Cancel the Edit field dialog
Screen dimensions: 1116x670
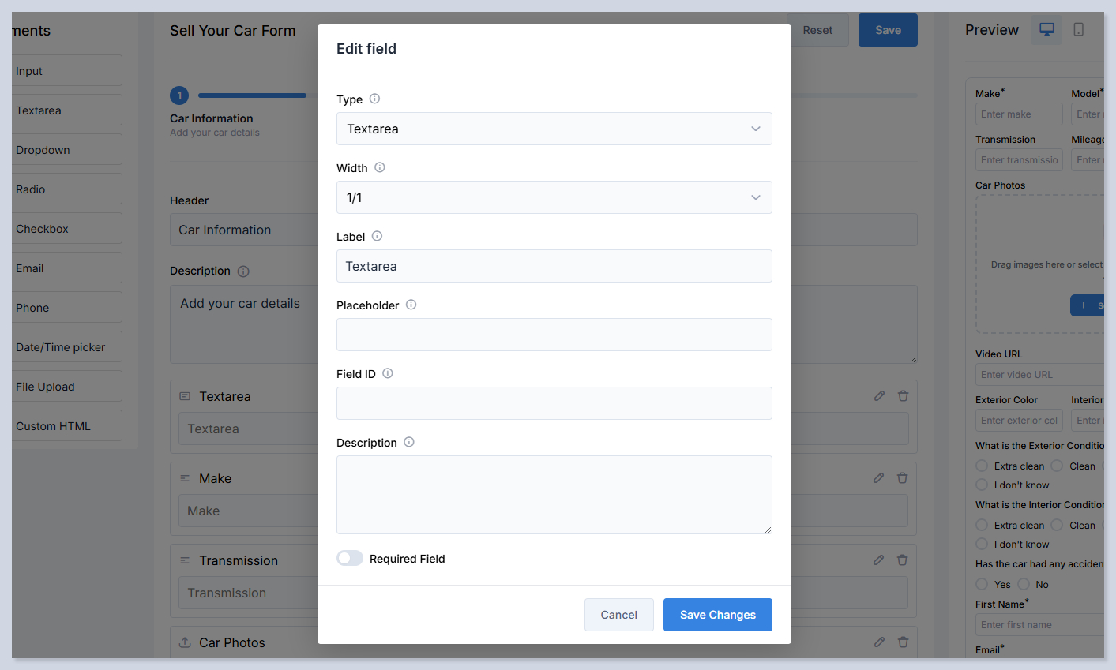618,615
